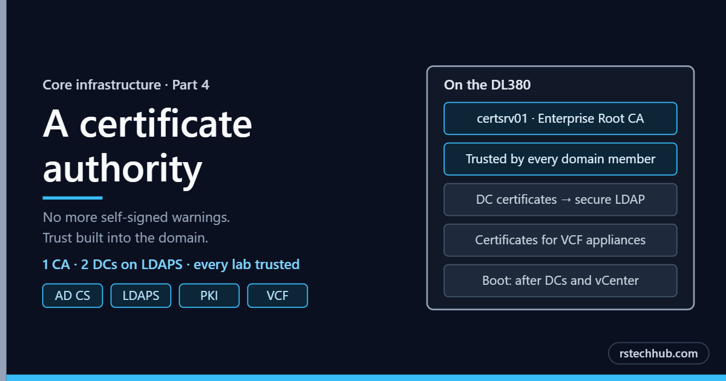The height and width of the screenshot is (381, 726).
Task: Click the AD CS tag
Action: [x=73, y=296]
